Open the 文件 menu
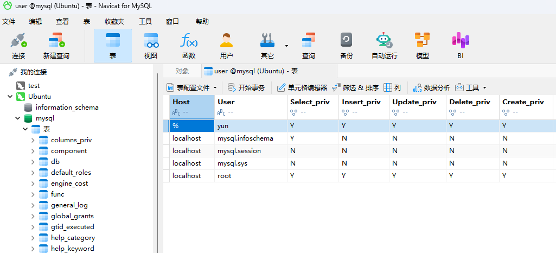 [9, 22]
